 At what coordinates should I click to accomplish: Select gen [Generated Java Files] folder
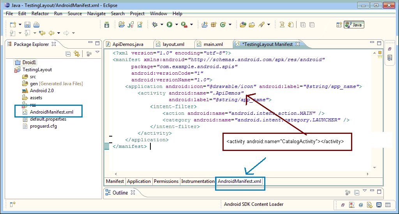click(x=56, y=83)
